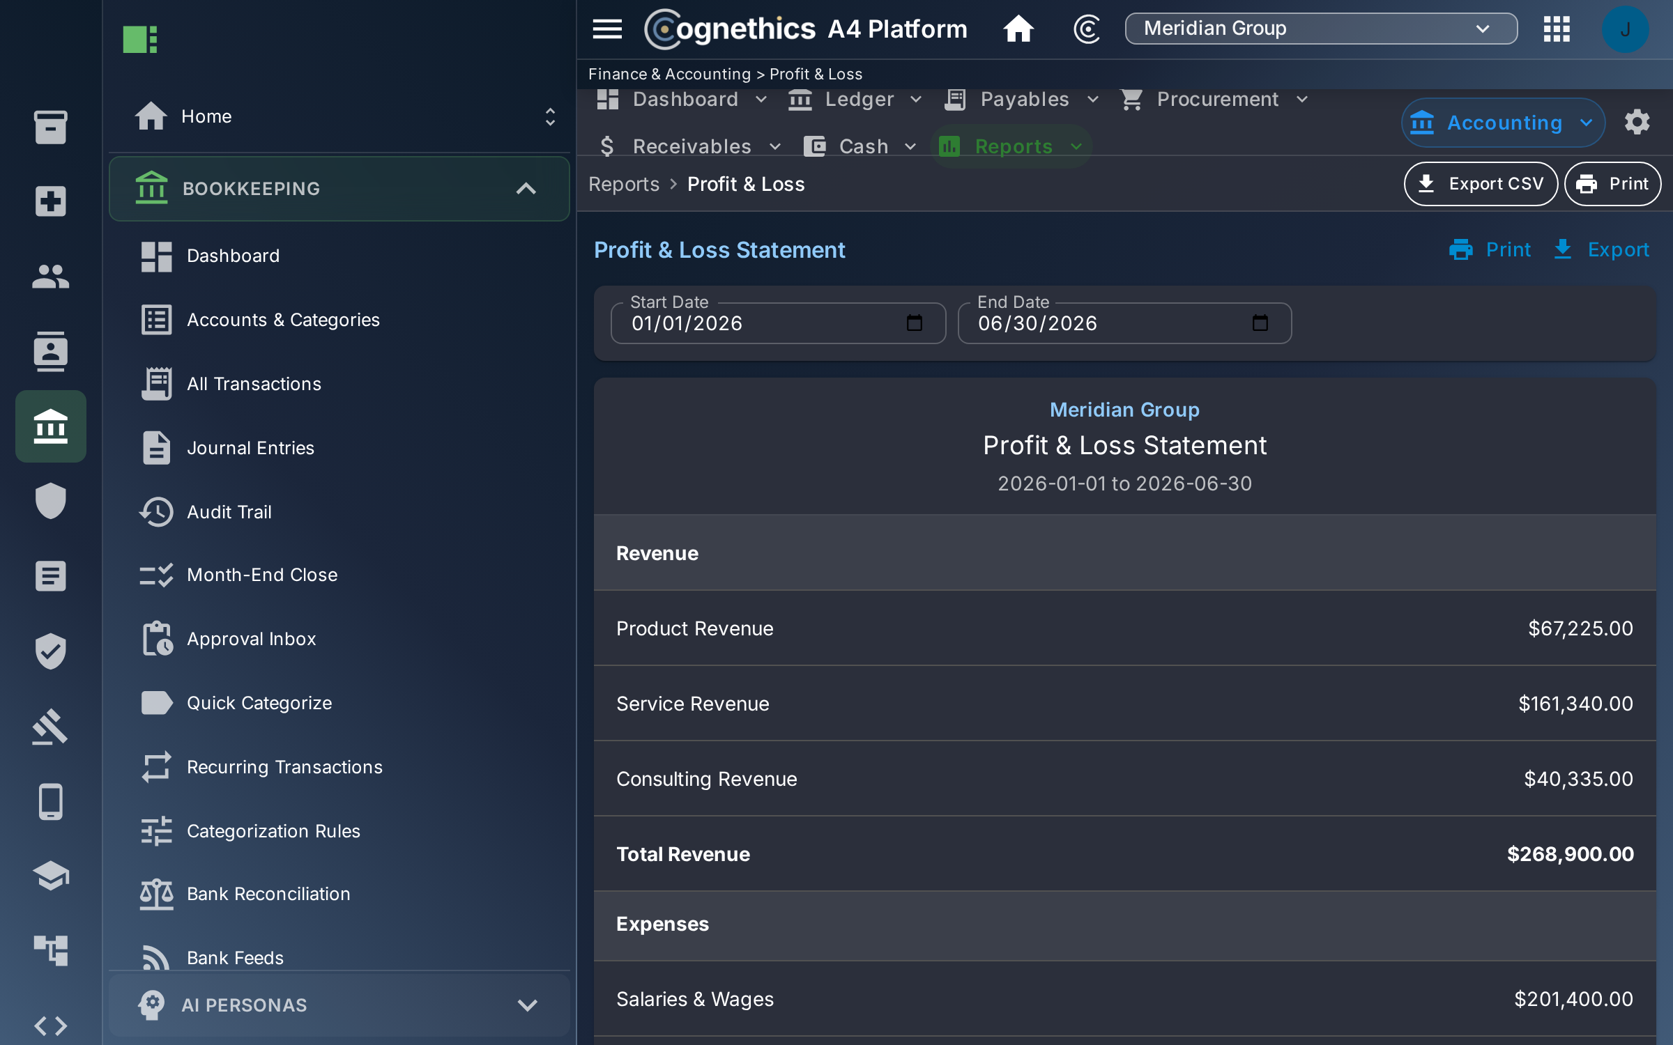
Task: Click the home icon in top bar
Action: coord(1018,29)
